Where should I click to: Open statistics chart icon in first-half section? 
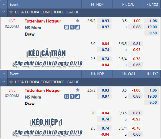pos(78,96)
